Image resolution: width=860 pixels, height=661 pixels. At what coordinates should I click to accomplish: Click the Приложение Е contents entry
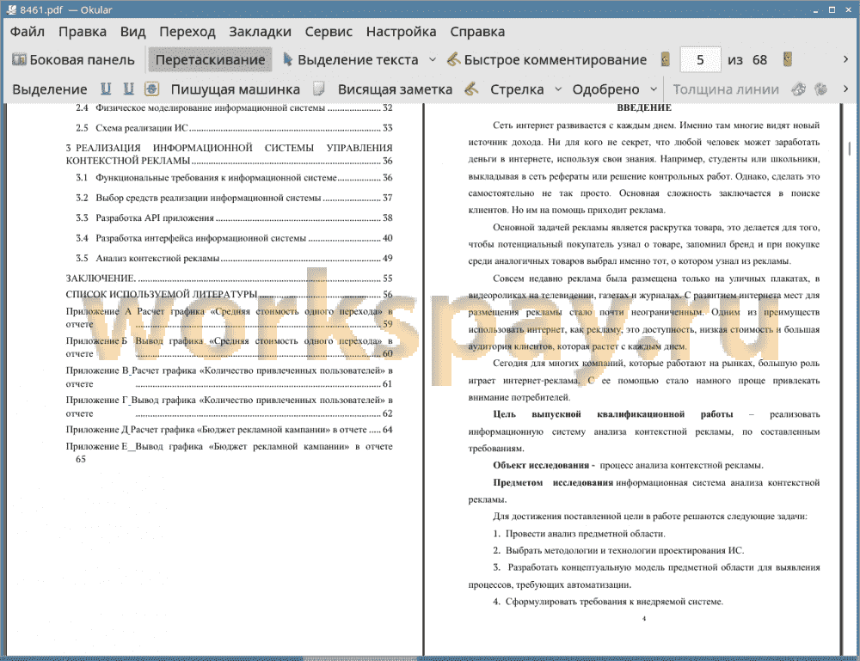(230, 453)
